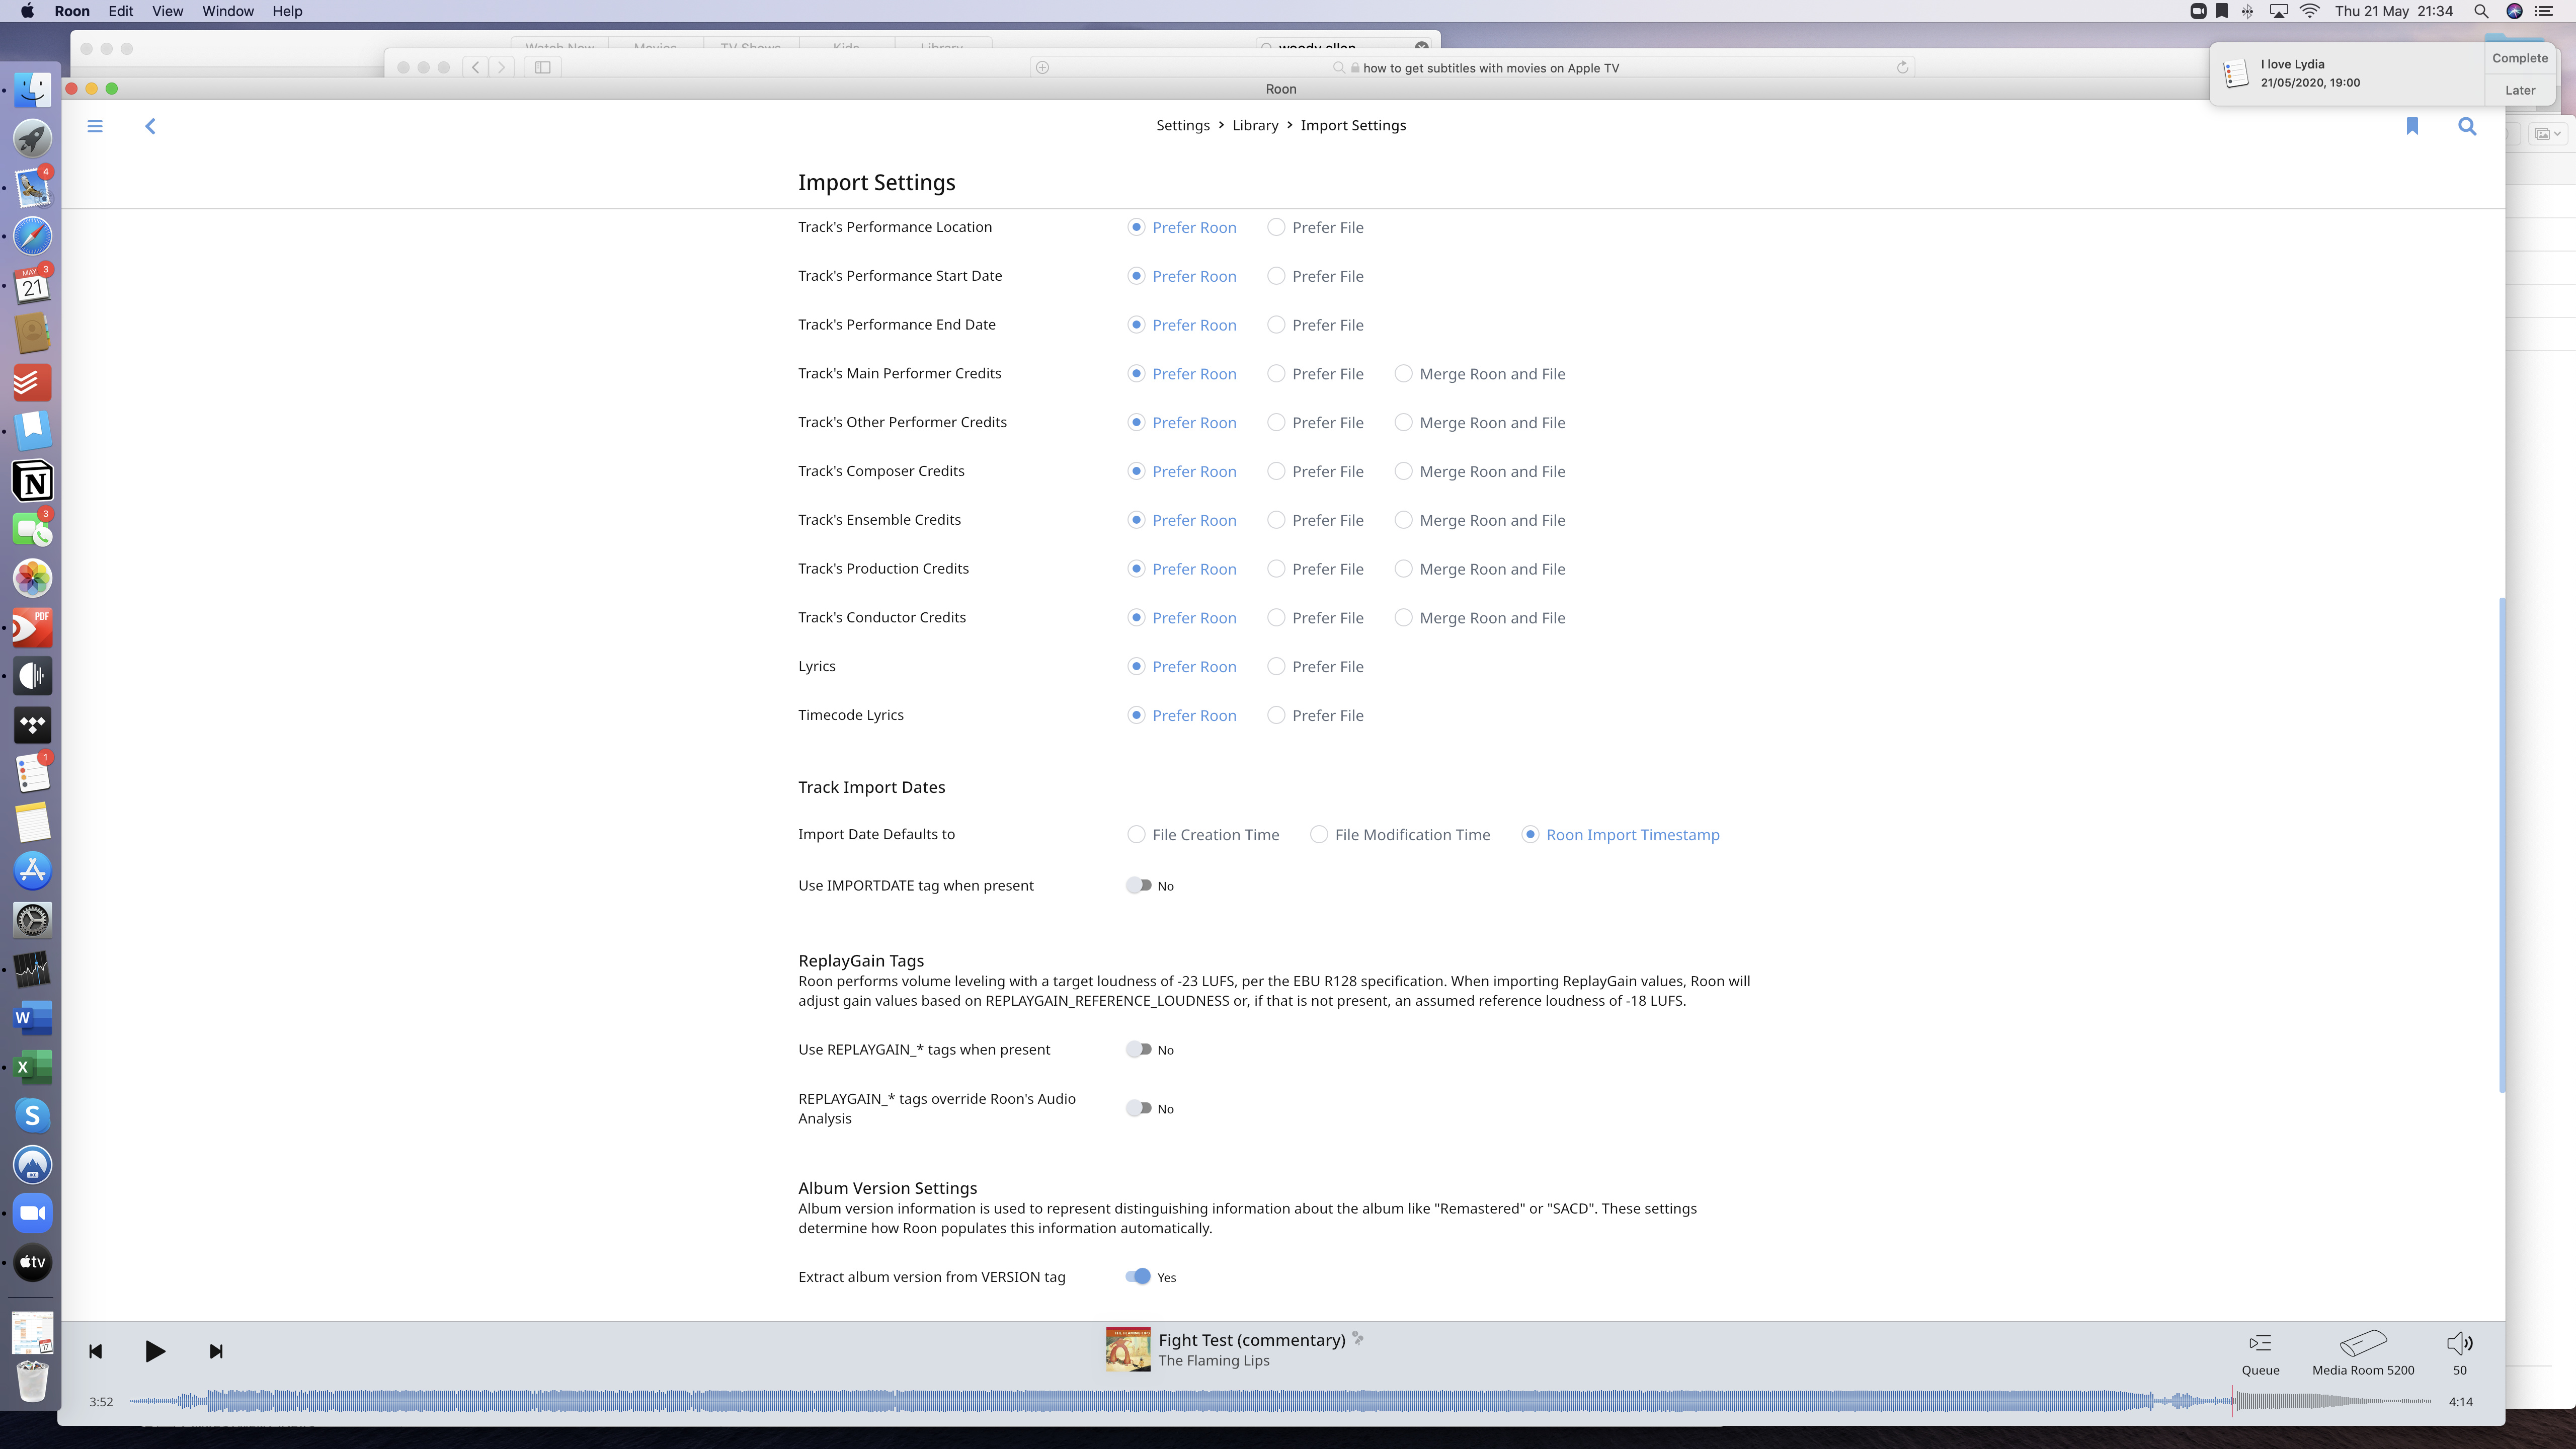Screen dimensions: 2576x1449
Task: Click The Flaming Lips artist name
Action: (x=1214, y=1361)
